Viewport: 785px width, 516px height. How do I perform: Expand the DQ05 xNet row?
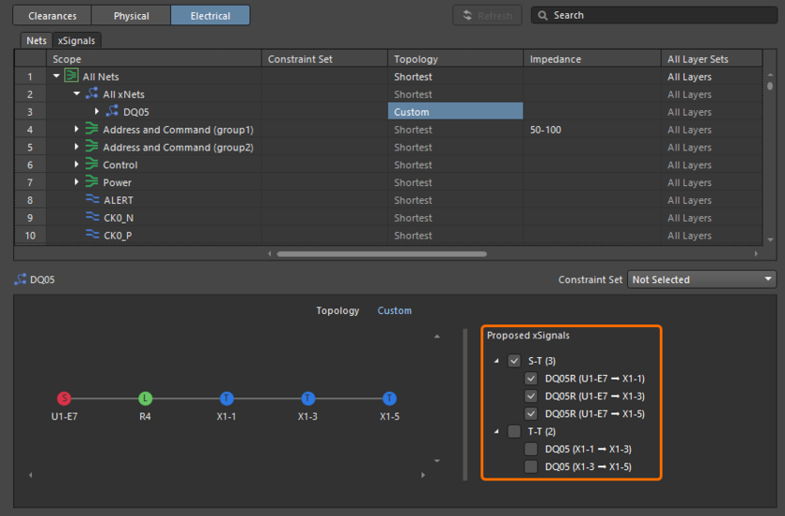click(96, 111)
